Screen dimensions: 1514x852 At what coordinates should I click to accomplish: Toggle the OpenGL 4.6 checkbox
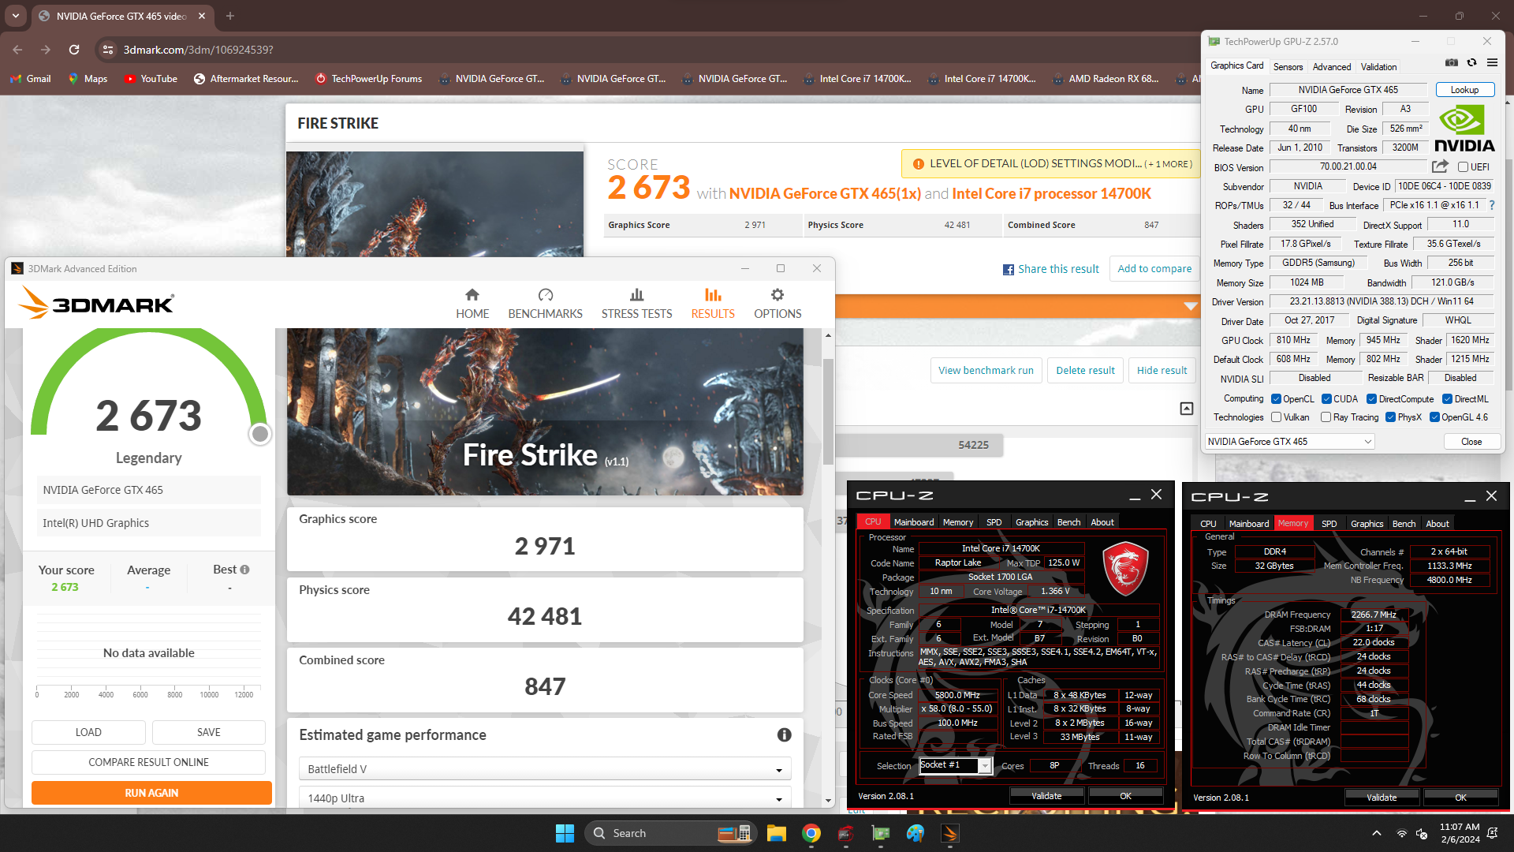click(x=1434, y=417)
